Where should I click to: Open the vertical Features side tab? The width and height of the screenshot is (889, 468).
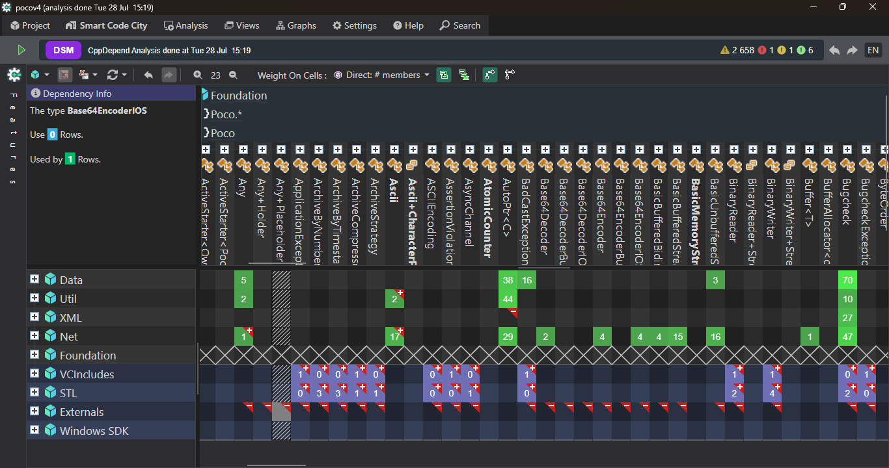tap(12, 140)
